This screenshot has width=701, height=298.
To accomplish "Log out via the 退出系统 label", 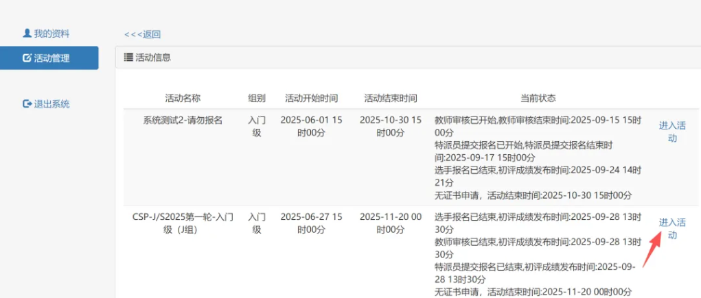I will coord(52,104).
